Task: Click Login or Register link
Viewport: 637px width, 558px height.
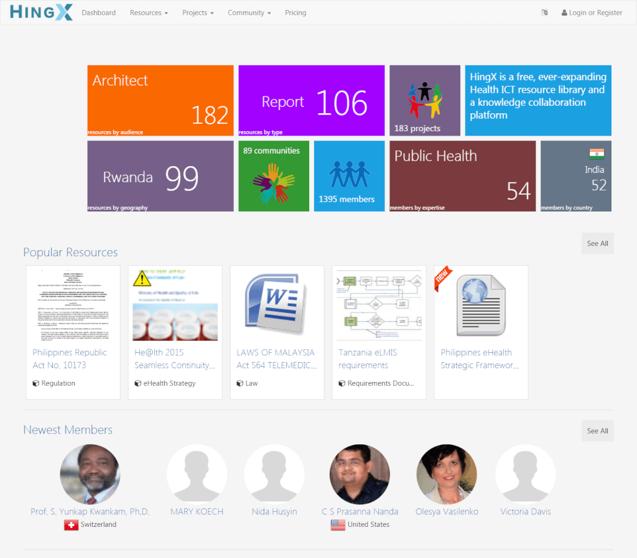Action: click(x=592, y=12)
